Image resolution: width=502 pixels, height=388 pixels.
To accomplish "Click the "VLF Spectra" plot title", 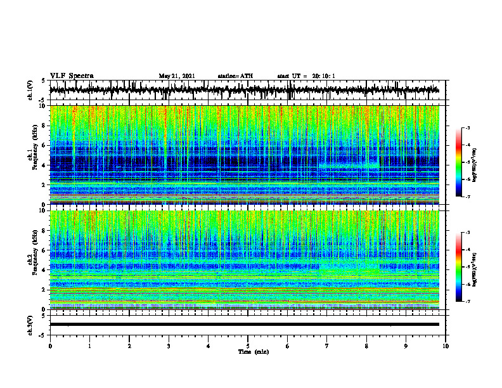I will coord(72,76).
